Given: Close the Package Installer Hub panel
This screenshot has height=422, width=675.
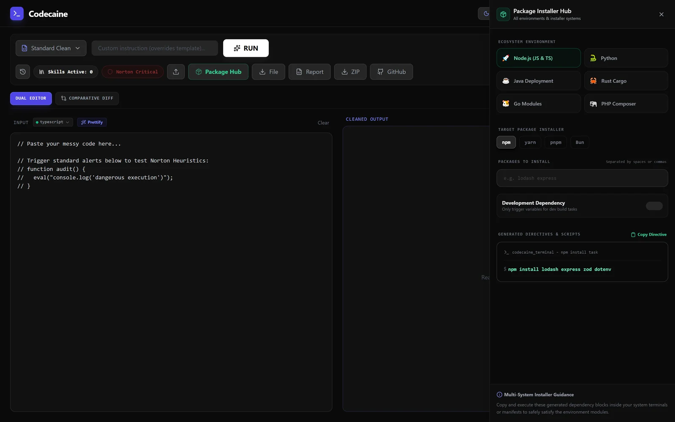Looking at the screenshot, I should 661,14.
